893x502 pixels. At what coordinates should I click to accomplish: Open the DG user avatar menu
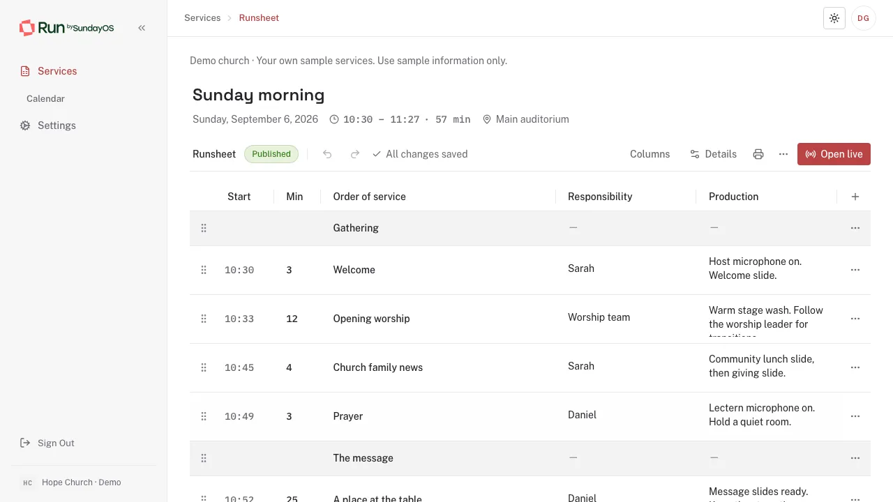[x=864, y=18]
